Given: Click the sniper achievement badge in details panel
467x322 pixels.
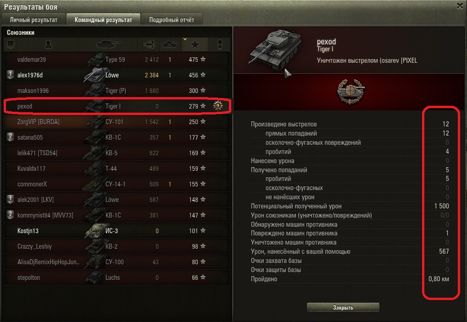Looking at the screenshot, I should click(350, 92).
